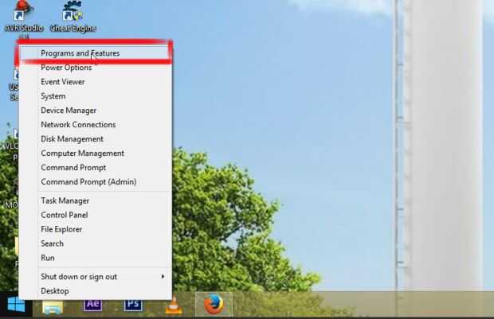Select the Cheat Engine desktop shortcut

point(73,17)
